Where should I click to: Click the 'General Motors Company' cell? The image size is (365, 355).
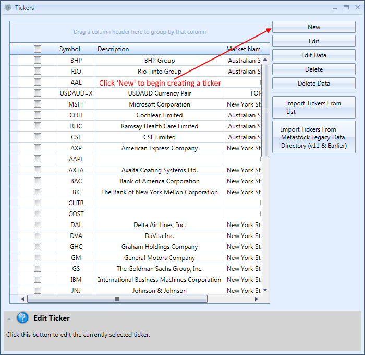click(160, 257)
